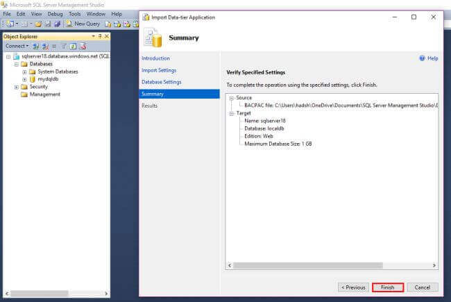Click the Save floppy-disk toolbar icon
Screen dimensions: 451x302
point(48,24)
